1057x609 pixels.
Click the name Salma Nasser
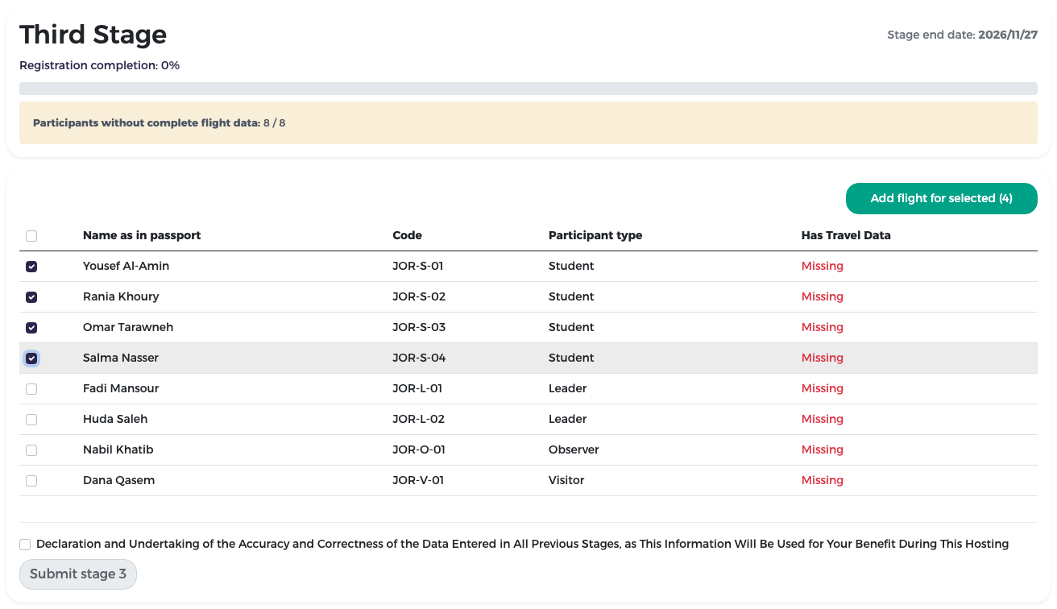pos(121,358)
